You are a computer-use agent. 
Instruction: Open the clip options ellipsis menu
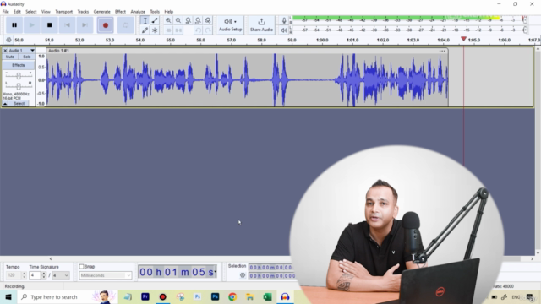(442, 51)
